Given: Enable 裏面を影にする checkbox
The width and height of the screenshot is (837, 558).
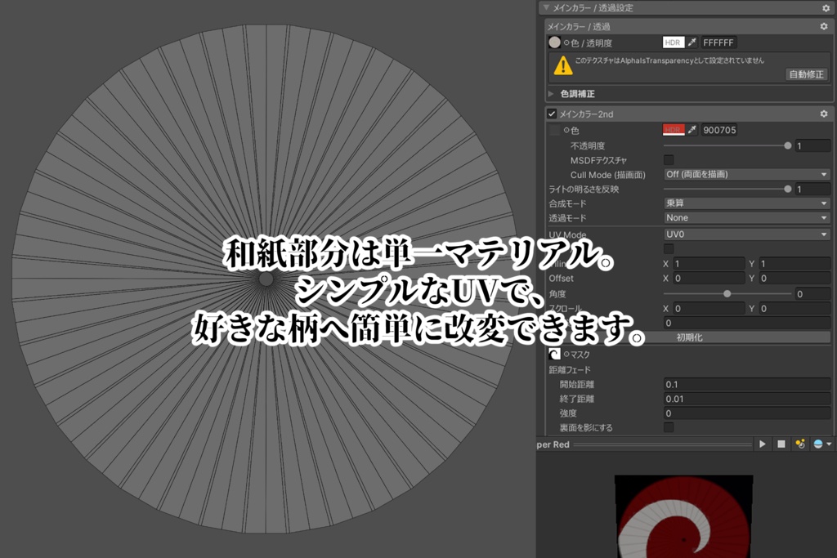Looking at the screenshot, I should [x=669, y=426].
